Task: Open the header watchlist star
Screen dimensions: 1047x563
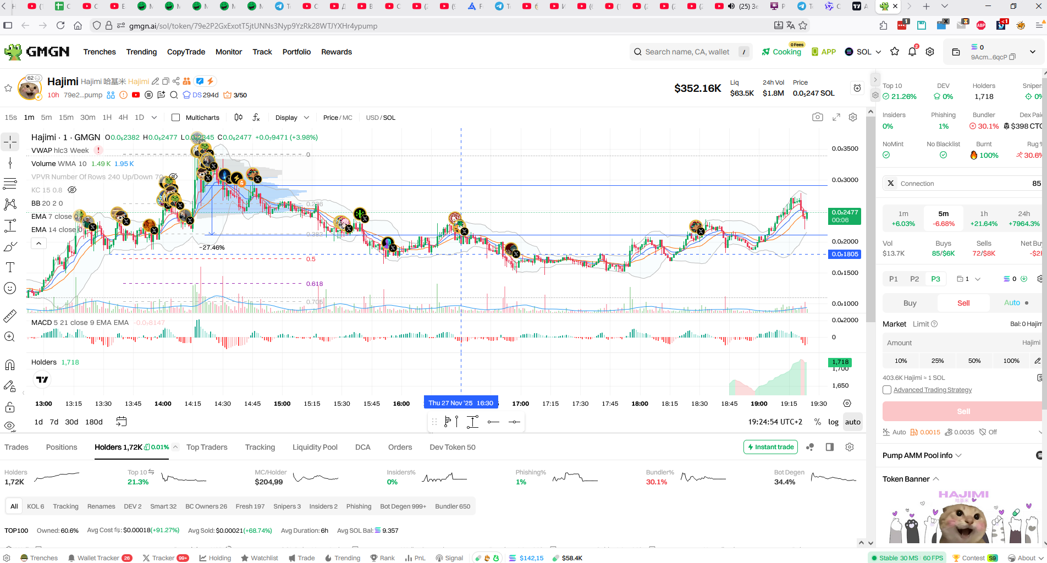Action: click(895, 52)
